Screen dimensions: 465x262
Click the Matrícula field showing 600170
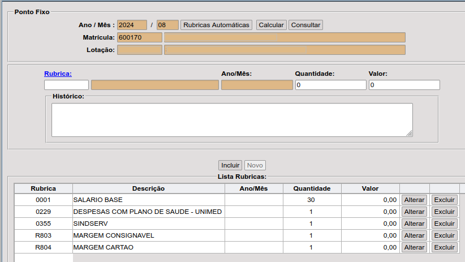click(x=139, y=37)
